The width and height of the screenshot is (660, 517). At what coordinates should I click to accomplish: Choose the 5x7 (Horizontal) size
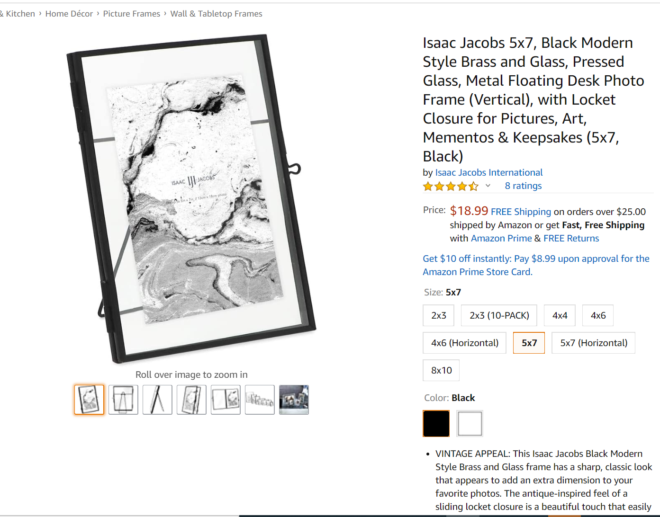tap(594, 343)
